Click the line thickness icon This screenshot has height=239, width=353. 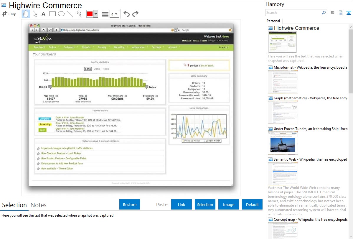tap(105, 14)
